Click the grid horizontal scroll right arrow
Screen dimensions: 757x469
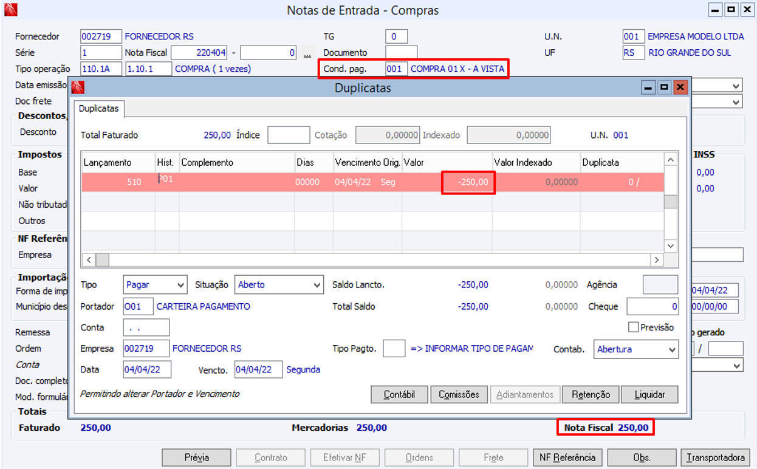coord(656,260)
